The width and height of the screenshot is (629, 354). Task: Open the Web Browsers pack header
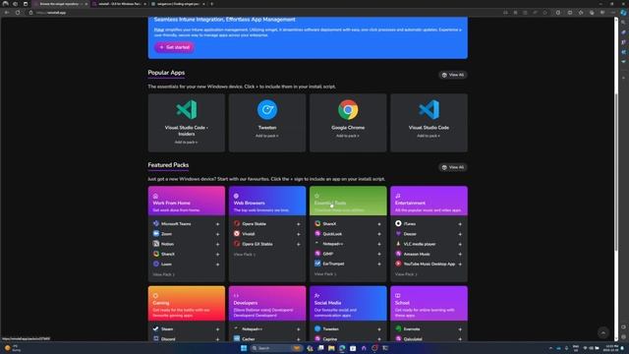[x=267, y=201]
